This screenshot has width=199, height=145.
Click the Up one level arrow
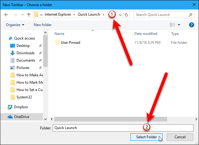[28, 15]
